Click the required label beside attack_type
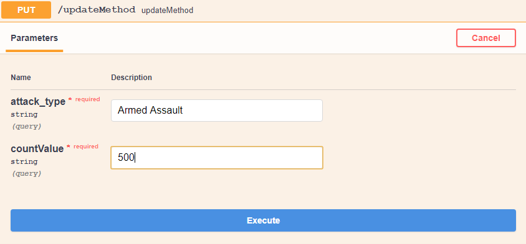Viewport: 526px width, 244px height. coord(87,99)
